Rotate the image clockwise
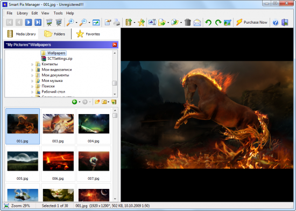Viewport: 296px width, 211px height. coord(218,23)
